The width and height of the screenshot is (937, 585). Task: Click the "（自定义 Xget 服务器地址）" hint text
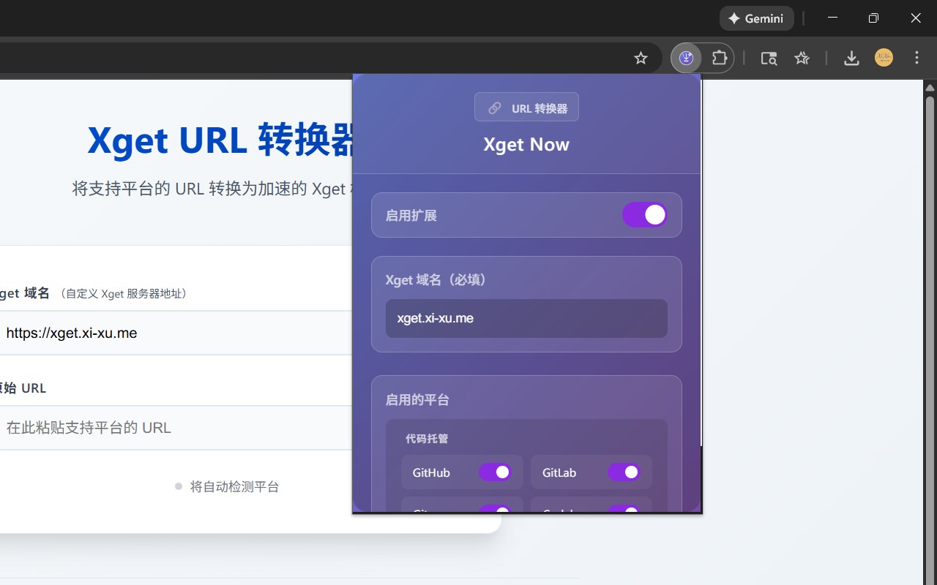(124, 293)
